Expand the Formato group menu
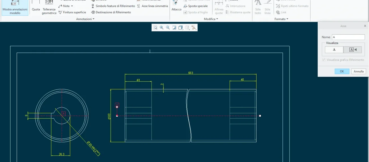The width and height of the screenshot is (369, 162). point(281,19)
